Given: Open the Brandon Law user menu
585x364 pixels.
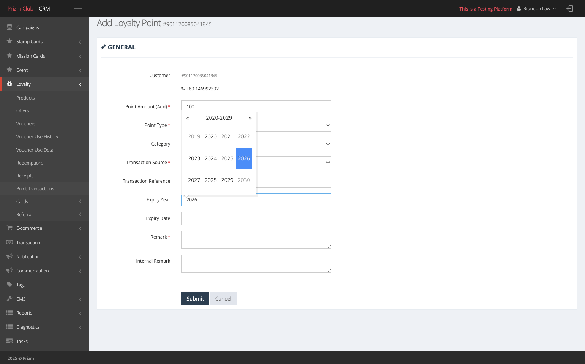Looking at the screenshot, I should (536, 8).
